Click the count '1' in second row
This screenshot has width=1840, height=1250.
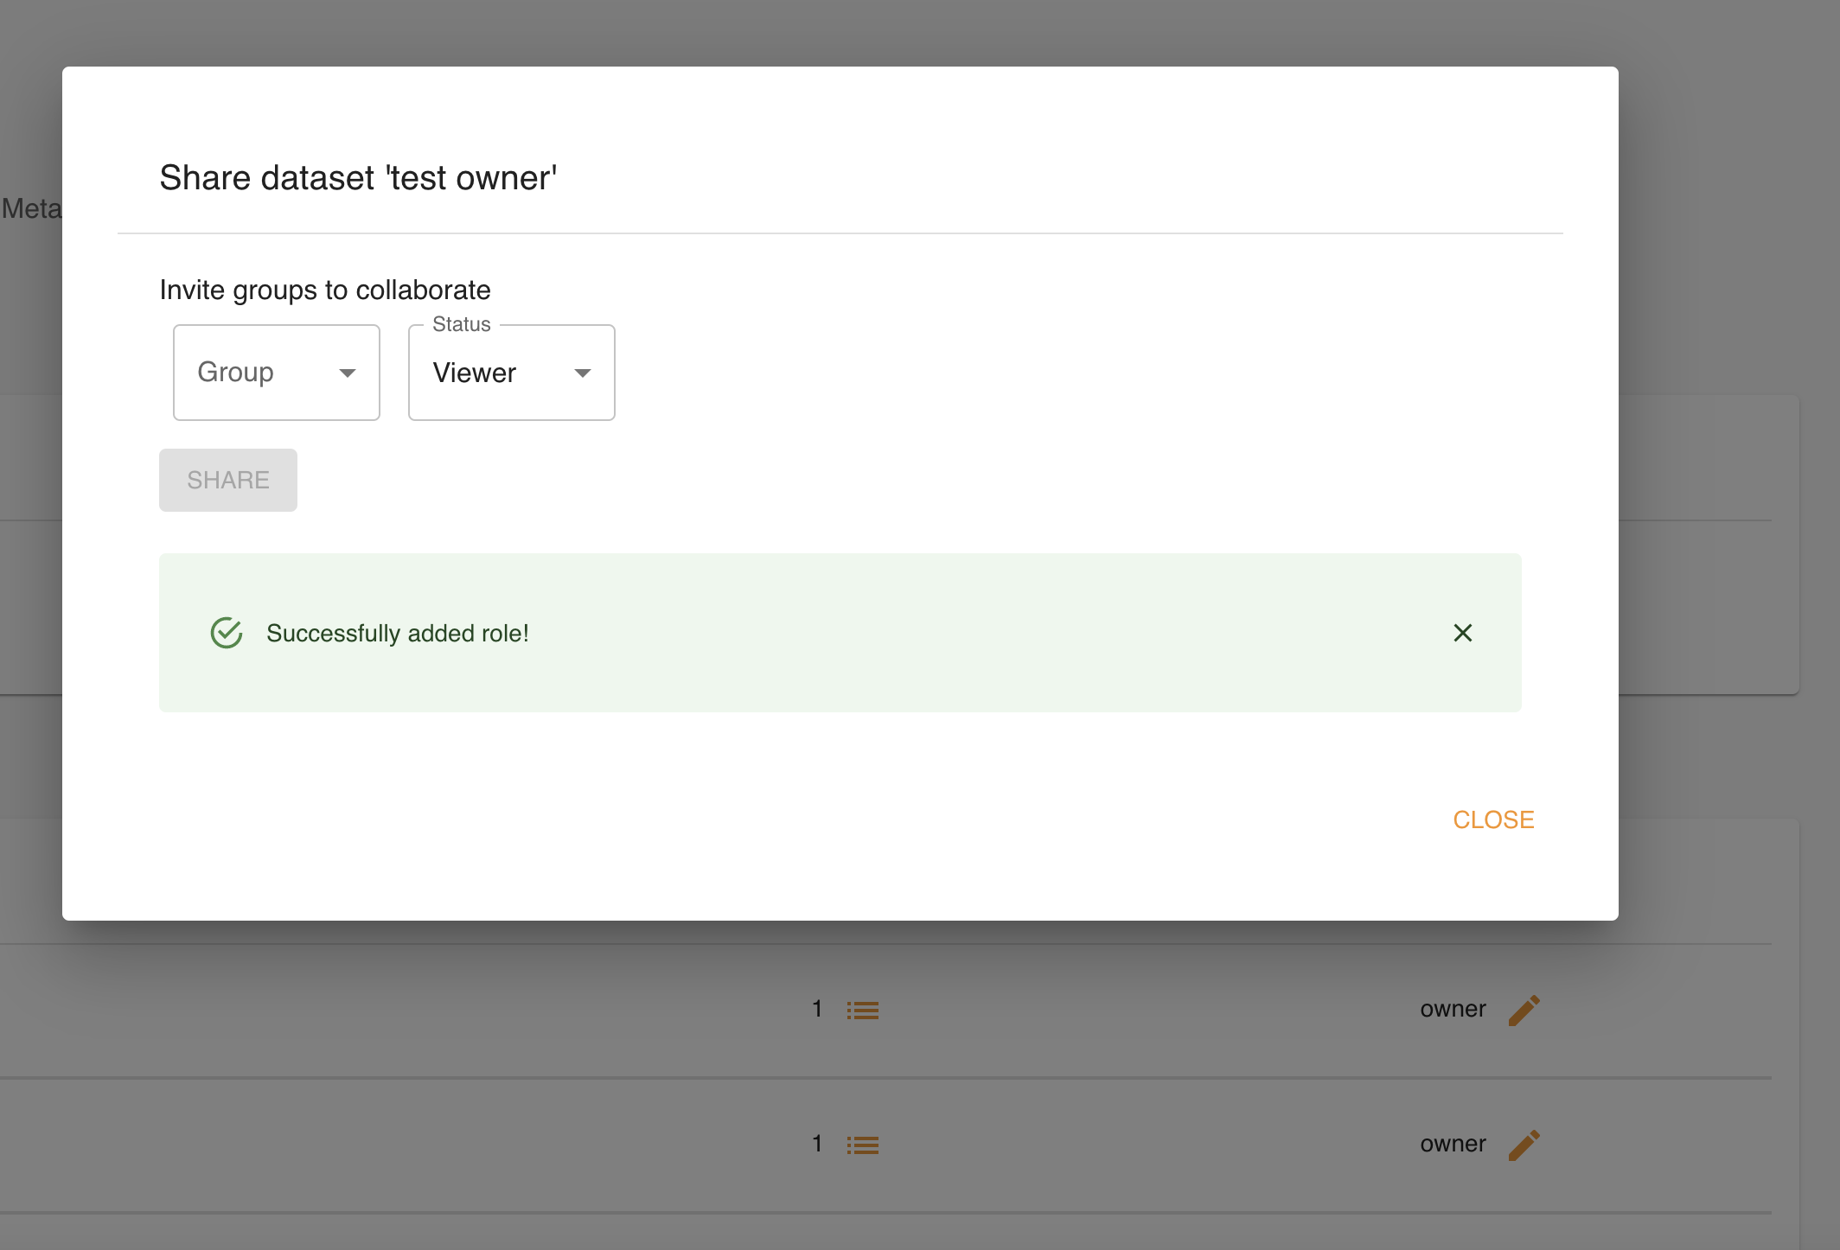[817, 1144]
